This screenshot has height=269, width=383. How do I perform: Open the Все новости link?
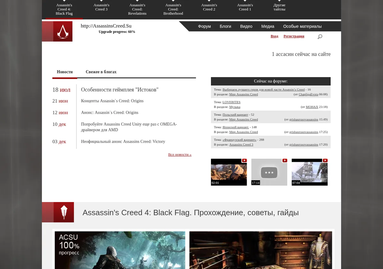(x=180, y=155)
